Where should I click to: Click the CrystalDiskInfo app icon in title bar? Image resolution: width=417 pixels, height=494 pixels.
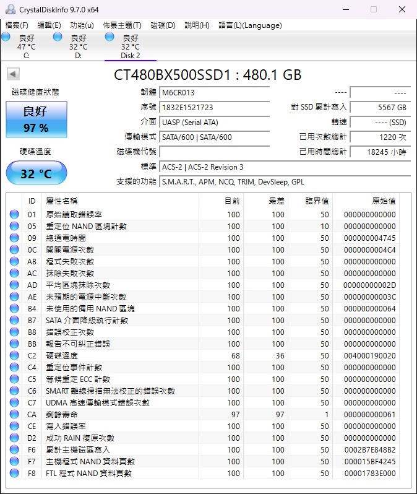pos(11,9)
